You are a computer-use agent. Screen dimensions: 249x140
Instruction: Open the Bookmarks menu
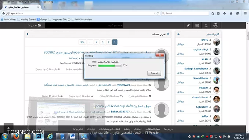click(33, 2)
